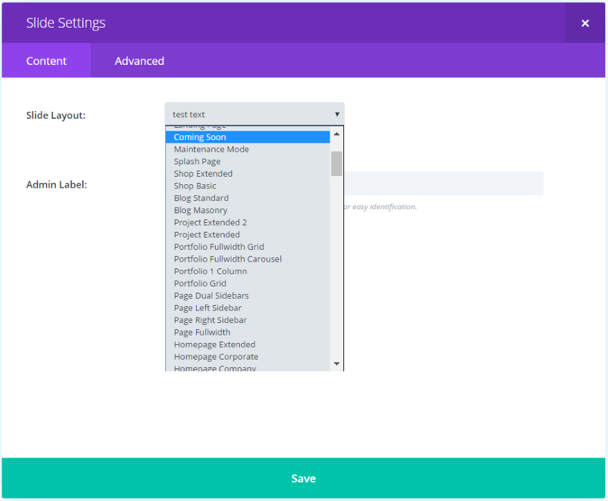The image size is (608, 501).
Task: Select Portfolio Fullwidth Carousel
Action: [227, 259]
